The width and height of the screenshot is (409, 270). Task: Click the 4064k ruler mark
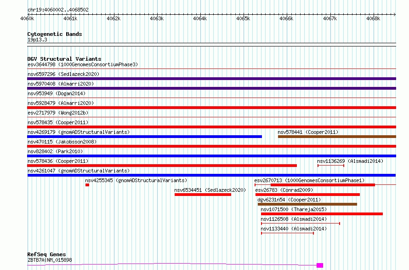tap(200, 18)
